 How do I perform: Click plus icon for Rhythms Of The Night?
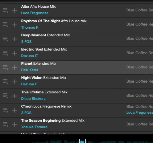(14, 25)
